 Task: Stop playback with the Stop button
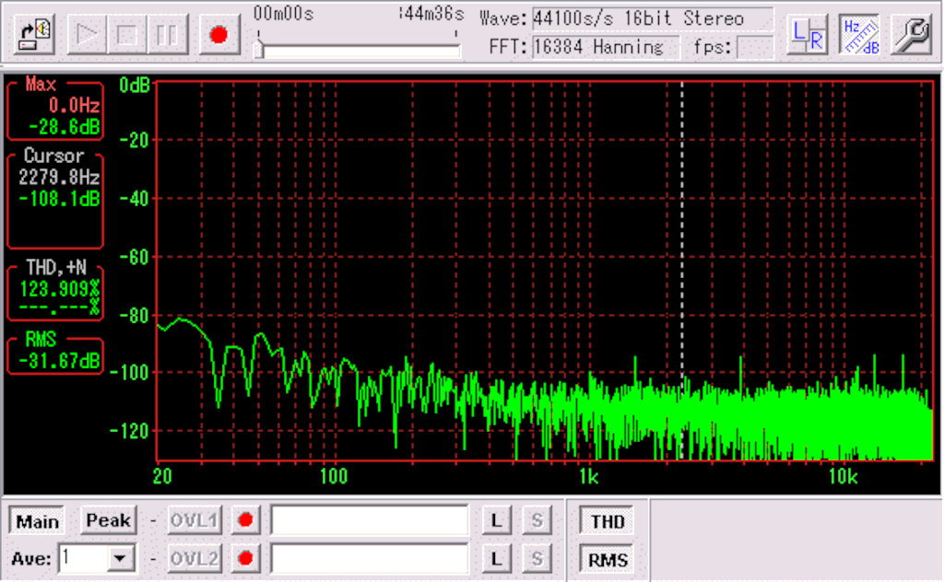tap(127, 35)
